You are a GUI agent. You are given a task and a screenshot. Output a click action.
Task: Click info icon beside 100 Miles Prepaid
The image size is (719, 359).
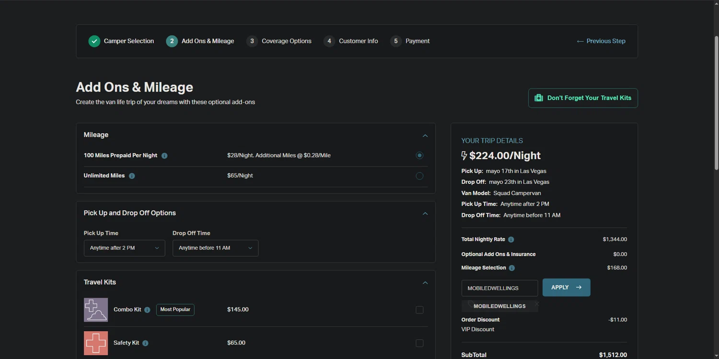pyautogui.click(x=164, y=156)
